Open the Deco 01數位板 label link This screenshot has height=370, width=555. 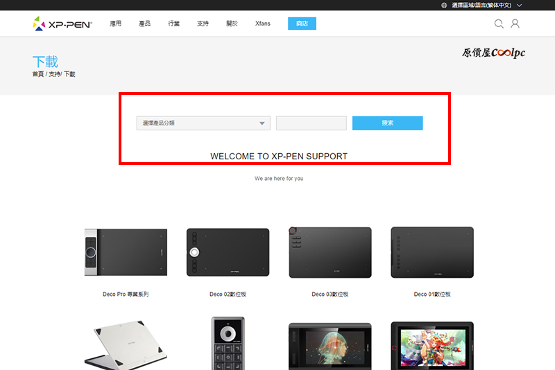click(x=432, y=294)
